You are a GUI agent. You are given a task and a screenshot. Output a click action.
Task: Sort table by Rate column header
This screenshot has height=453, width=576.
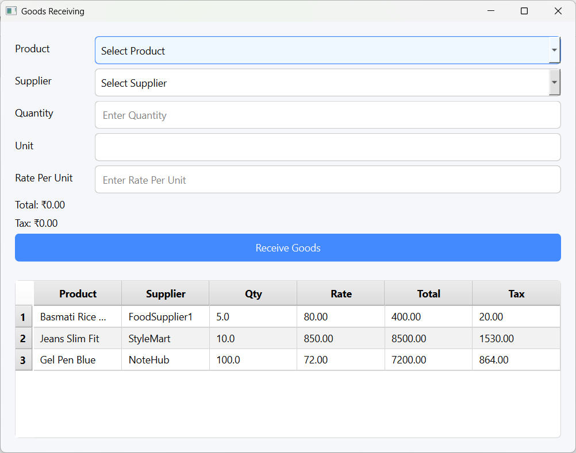pos(341,293)
